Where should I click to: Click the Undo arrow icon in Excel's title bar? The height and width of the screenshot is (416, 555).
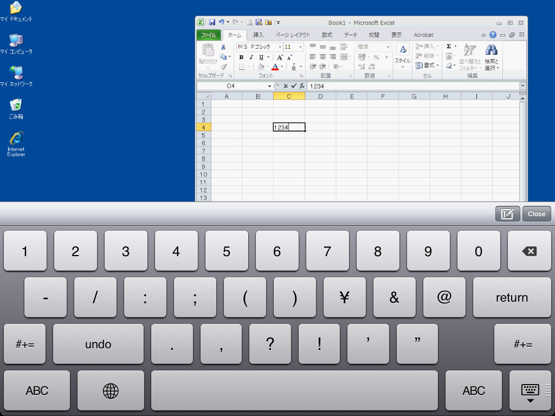(x=222, y=22)
